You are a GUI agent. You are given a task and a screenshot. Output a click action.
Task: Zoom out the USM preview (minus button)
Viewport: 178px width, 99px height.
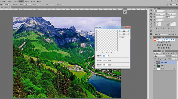102,52
